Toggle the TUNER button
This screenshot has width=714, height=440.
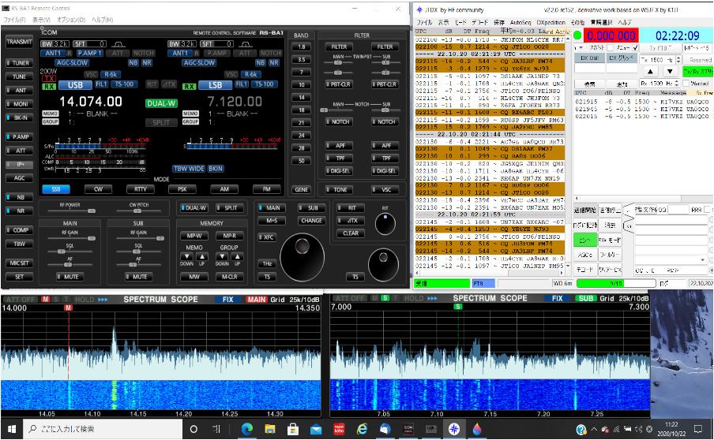19,63
